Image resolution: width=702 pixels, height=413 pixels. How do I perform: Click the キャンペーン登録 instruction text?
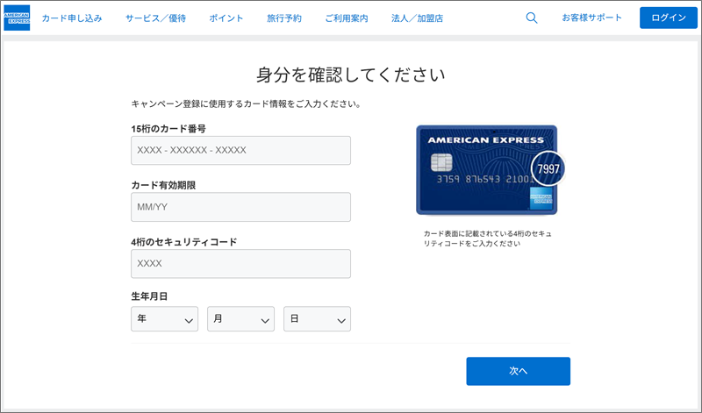(x=247, y=103)
